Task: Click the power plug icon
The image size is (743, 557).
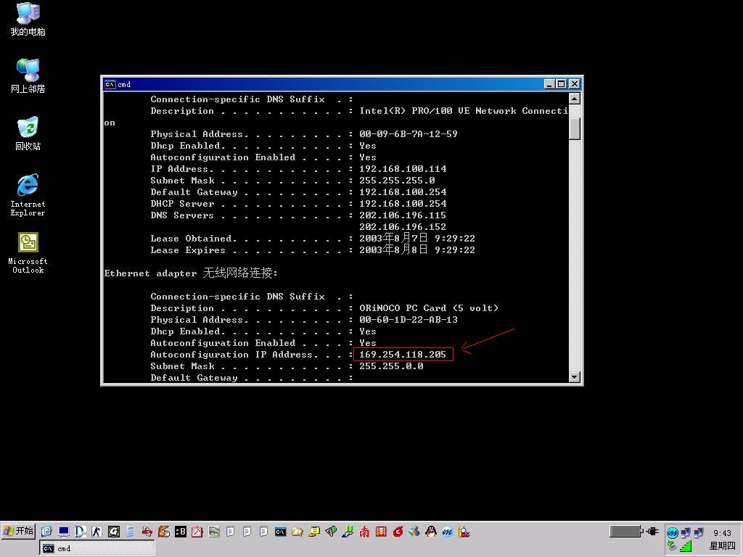Action: [652, 532]
